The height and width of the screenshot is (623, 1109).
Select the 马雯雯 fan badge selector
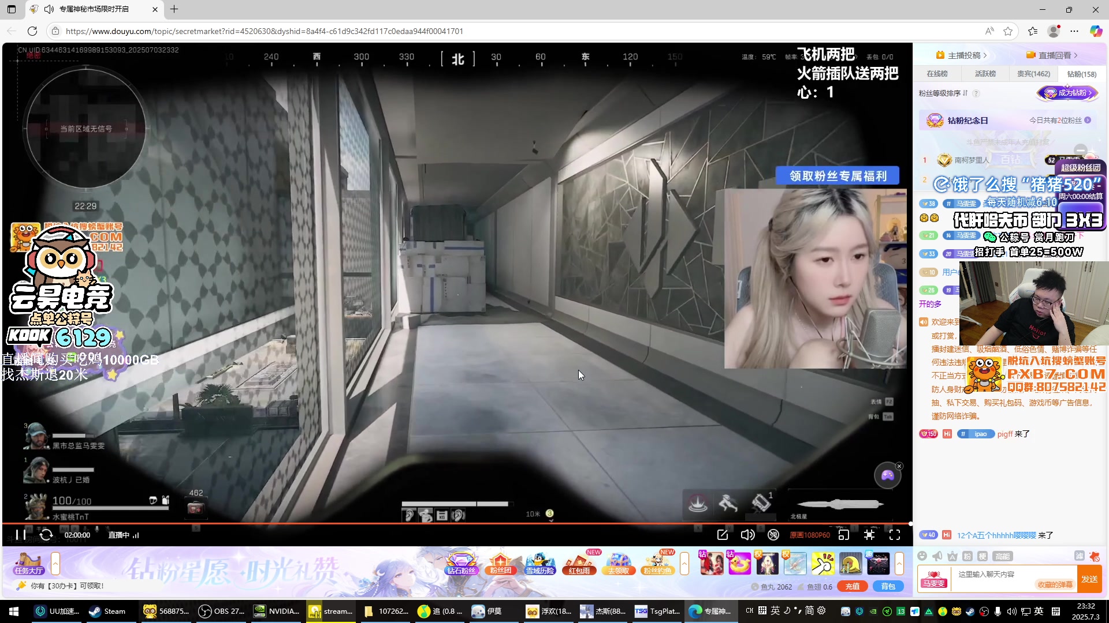[x=934, y=579]
